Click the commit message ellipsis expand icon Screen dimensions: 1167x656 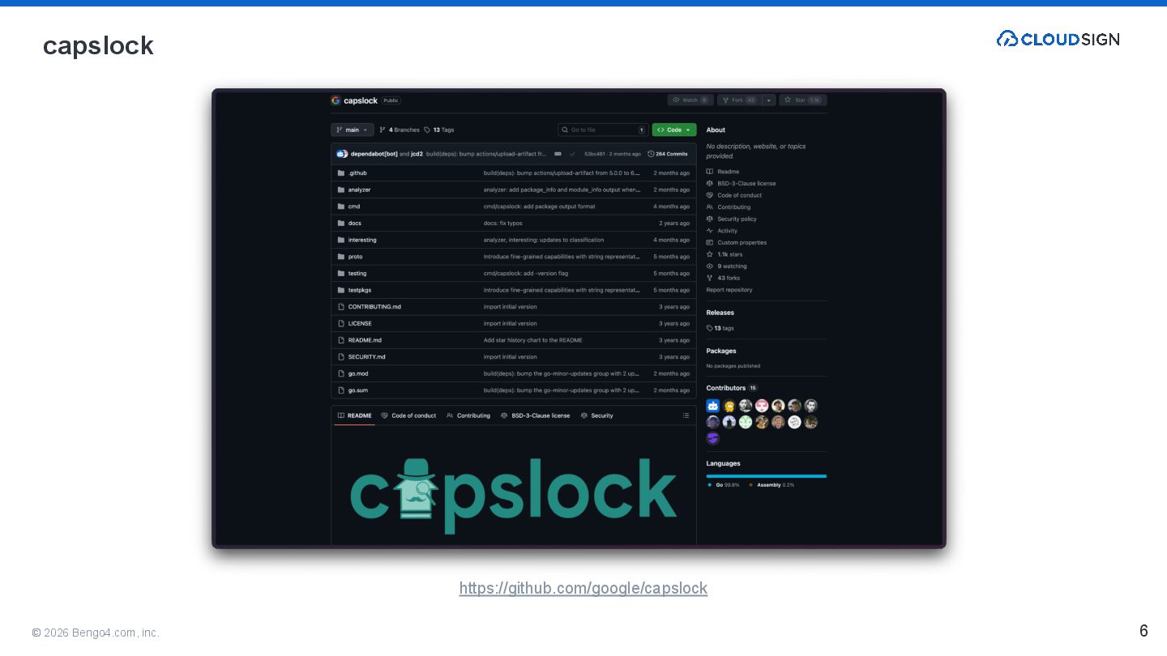tap(558, 154)
